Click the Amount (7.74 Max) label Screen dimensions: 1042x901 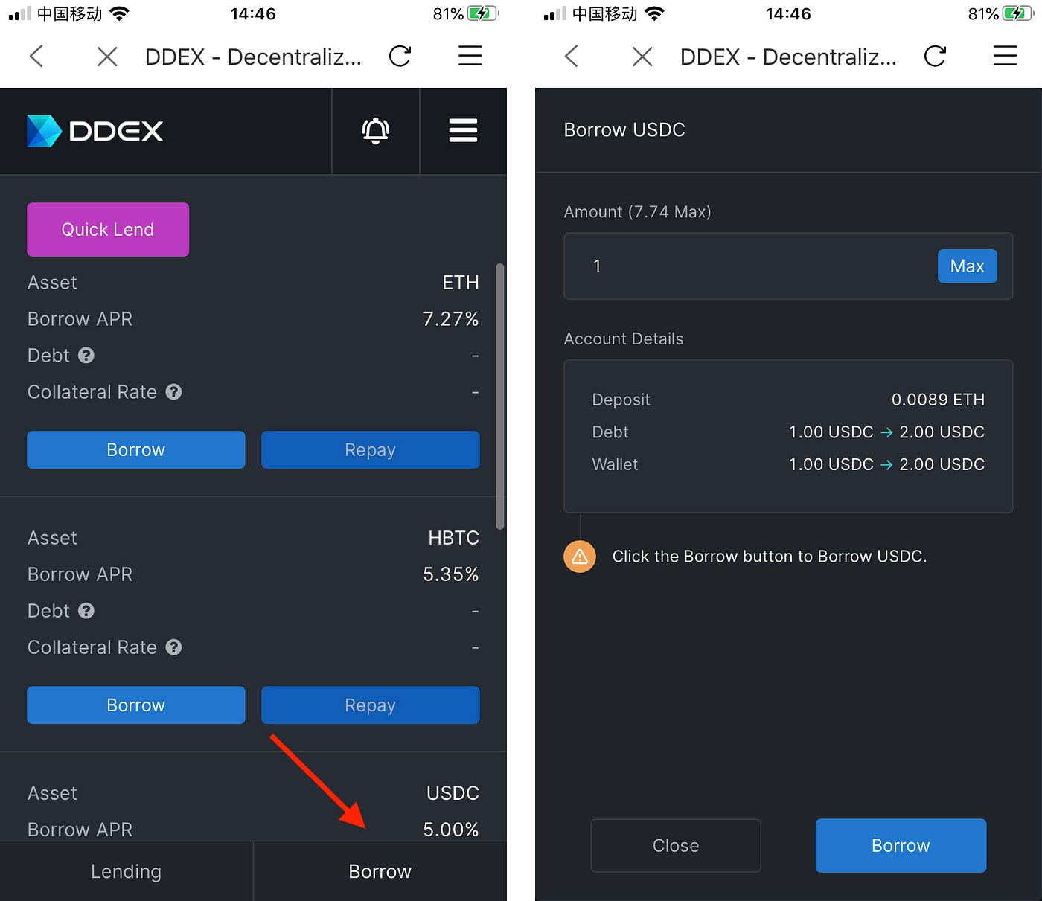coord(637,212)
